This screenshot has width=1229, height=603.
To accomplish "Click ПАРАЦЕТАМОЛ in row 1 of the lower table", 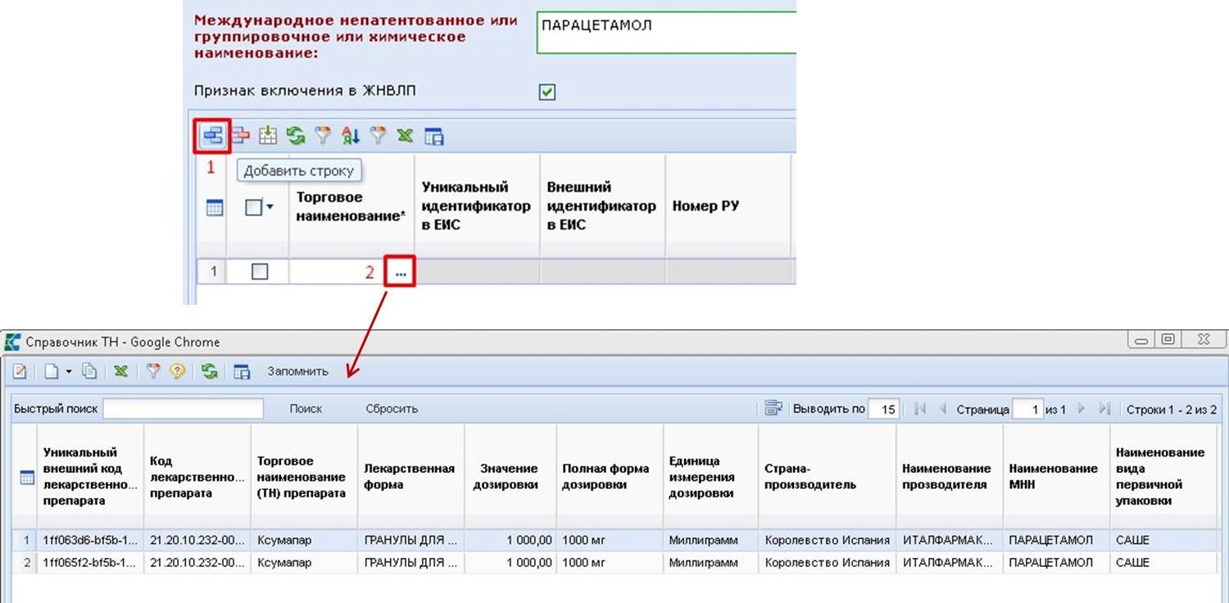I will point(1050,541).
